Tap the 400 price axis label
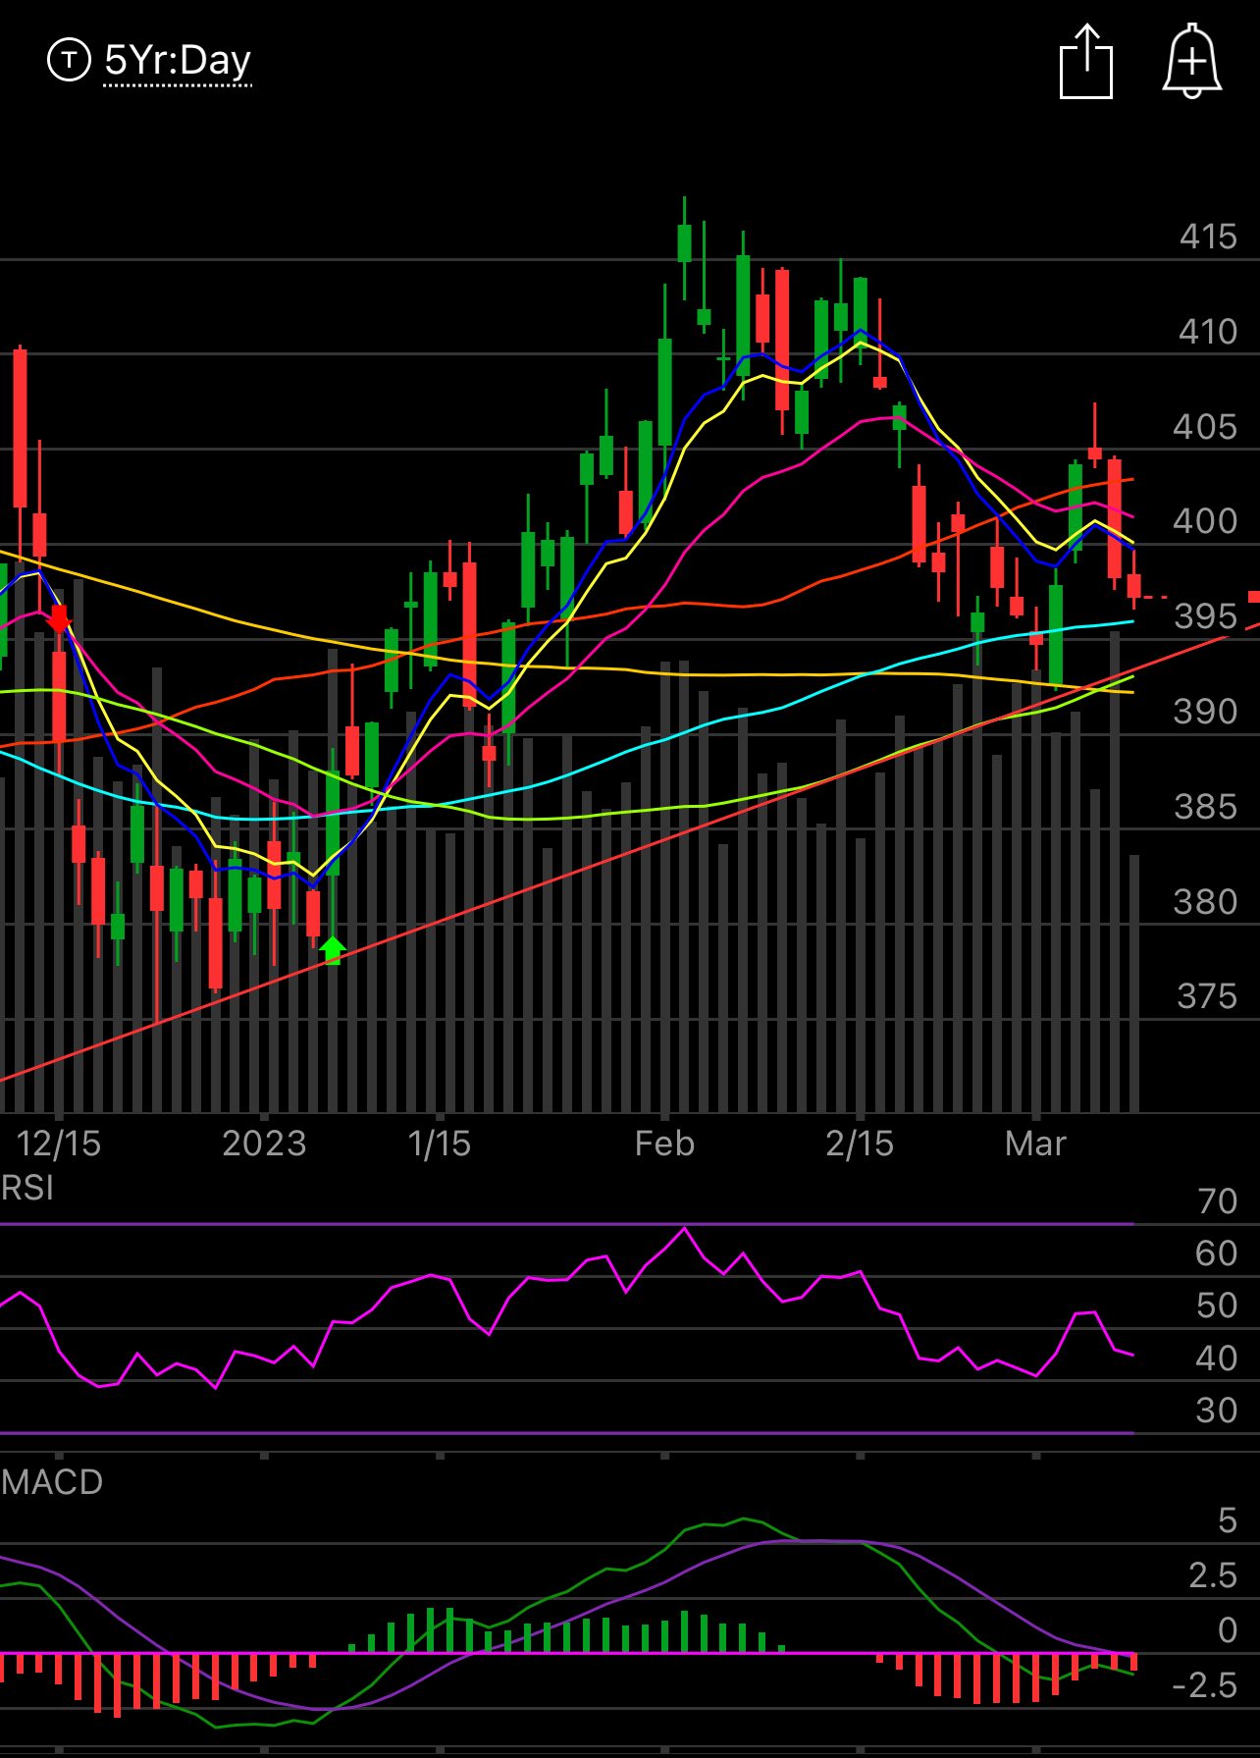1260x1758 pixels. click(1205, 521)
